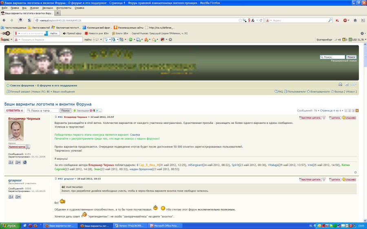The image size is (367, 229).
Task: Open the Инструменты menu
Action: (x=63, y=8)
